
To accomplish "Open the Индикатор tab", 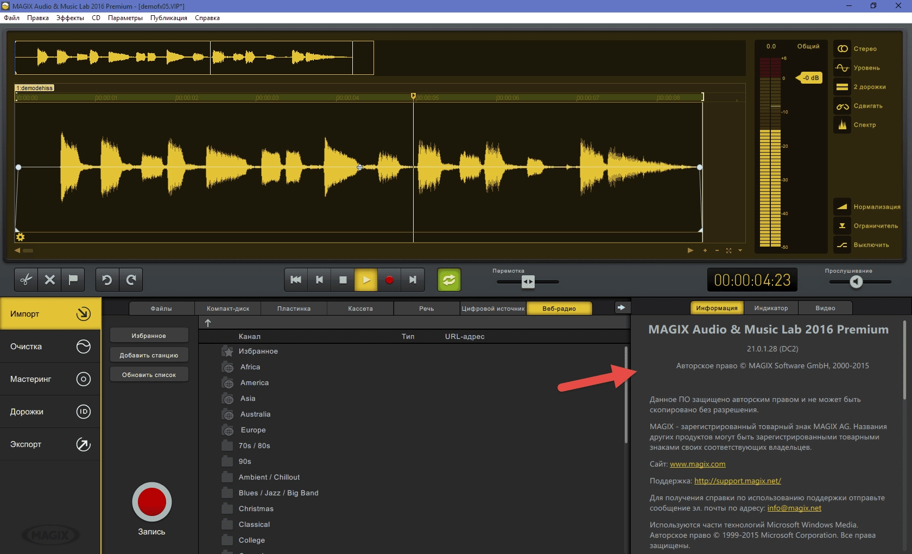I will click(x=771, y=308).
